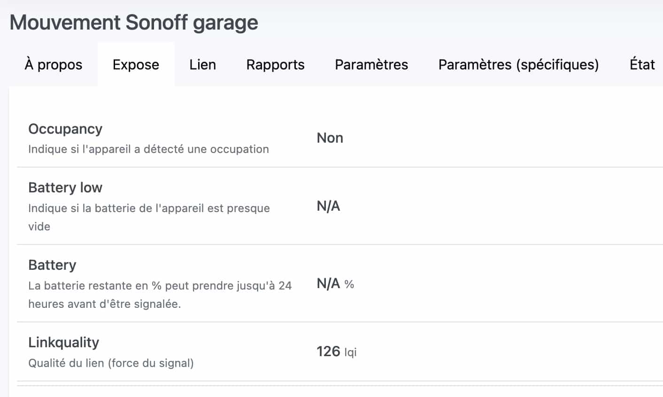Screen dimensions: 663x397
Task: Click the Battery heading
Action: (52, 265)
